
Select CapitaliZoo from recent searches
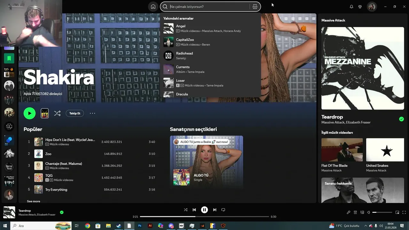210,42
